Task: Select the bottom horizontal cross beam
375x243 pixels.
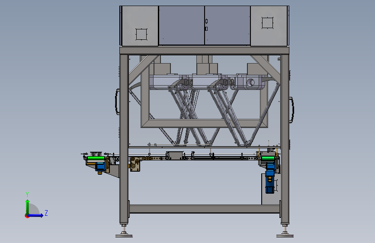Action: point(205,209)
